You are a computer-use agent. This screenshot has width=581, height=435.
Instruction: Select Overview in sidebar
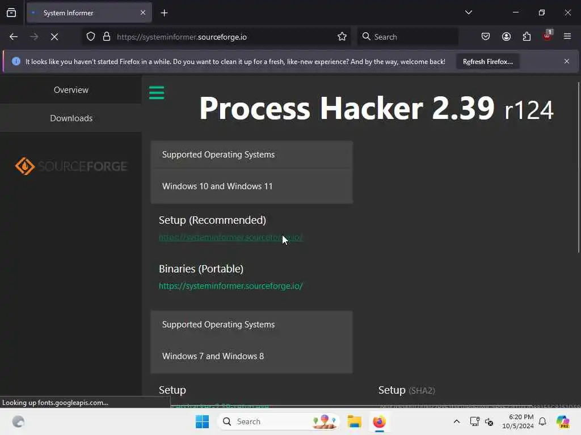pyautogui.click(x=71, y=90)
